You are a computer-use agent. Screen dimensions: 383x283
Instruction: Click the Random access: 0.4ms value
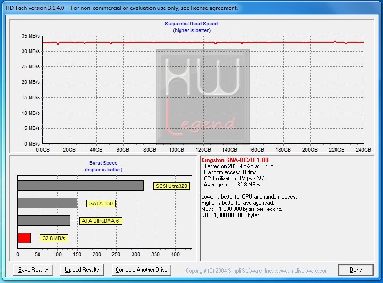point(230,172)
